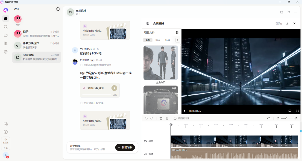Start a new conversation with plus icon
302x161 pixels.
(x=58, y=9)
